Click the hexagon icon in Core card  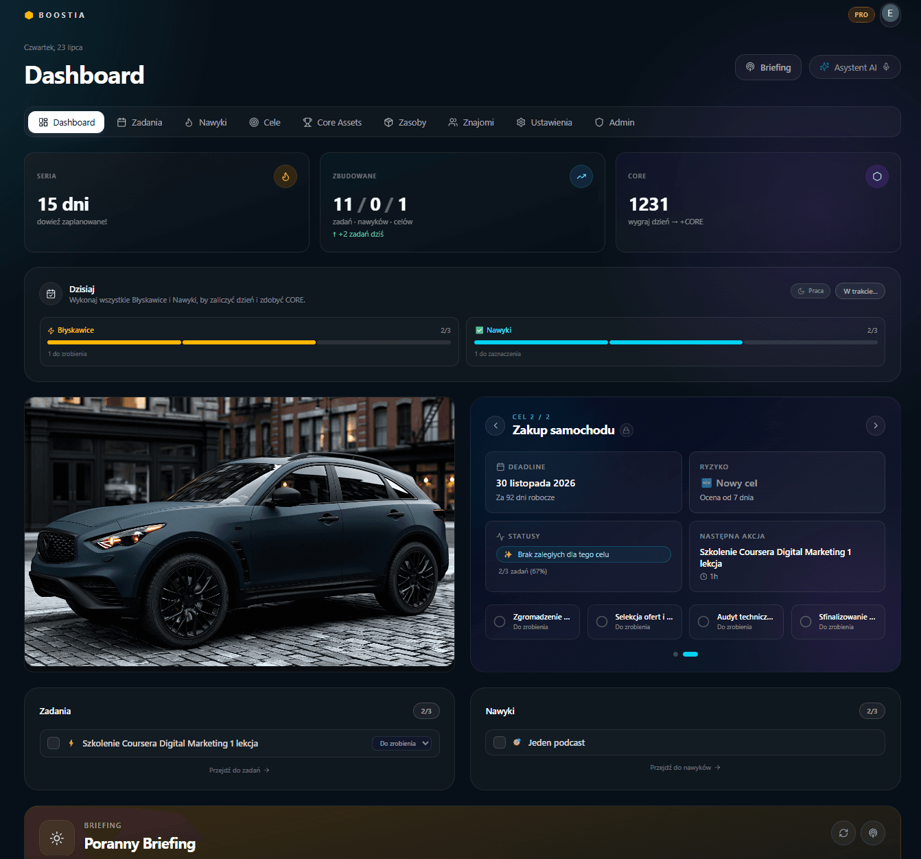pyautogui.click(x=877, y=176)
